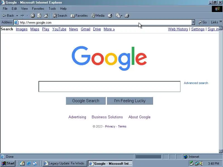Stop page loading with the Stop icon
223x167 pixels.
click(33, 16)
